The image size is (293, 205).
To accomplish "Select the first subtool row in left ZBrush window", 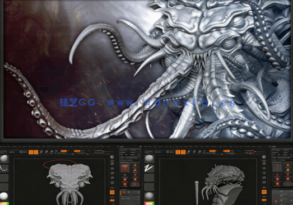I will coord(130,193).
